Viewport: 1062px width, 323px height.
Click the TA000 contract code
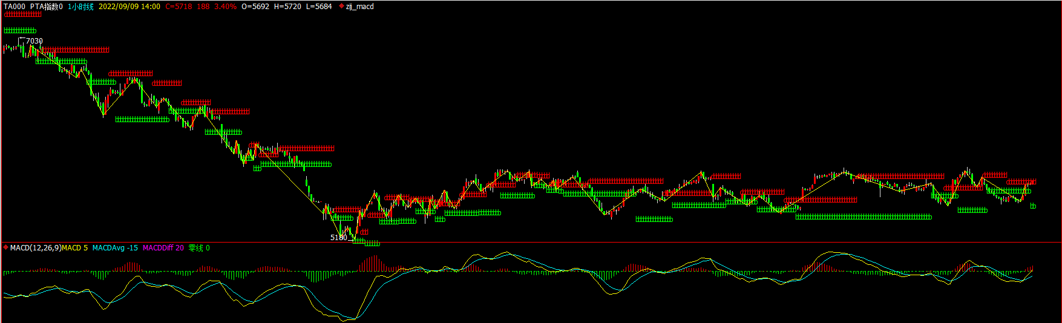tap(15, 7)
